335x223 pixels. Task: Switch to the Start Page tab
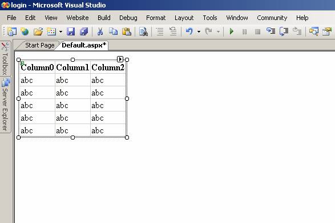40,45
